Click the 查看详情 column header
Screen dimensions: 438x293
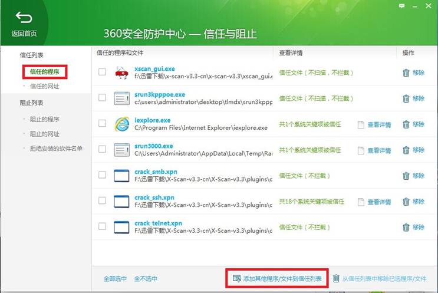[291, 52]
